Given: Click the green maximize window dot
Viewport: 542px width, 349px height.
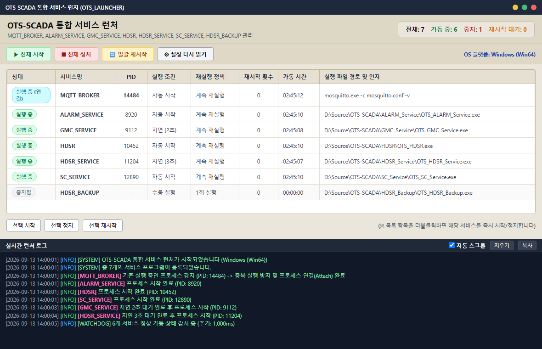Looking at the screenshot, I should [x=525, y=7].
